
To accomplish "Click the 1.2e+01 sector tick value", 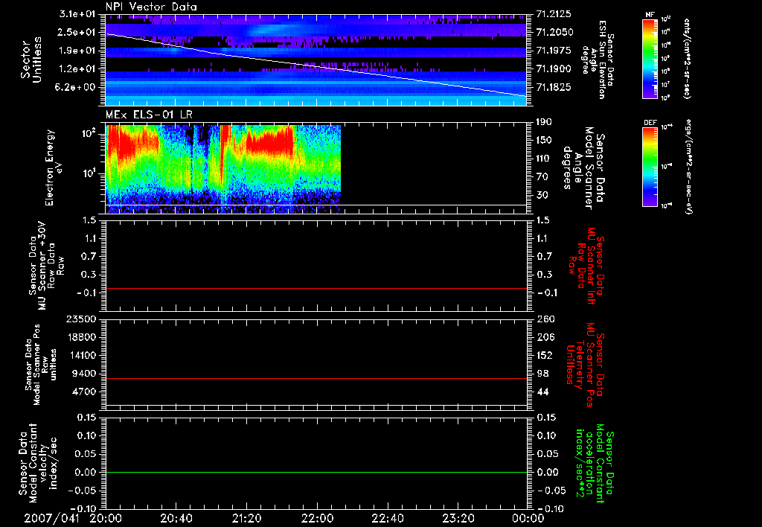I will pyautogui.click(x=77, y=69).
